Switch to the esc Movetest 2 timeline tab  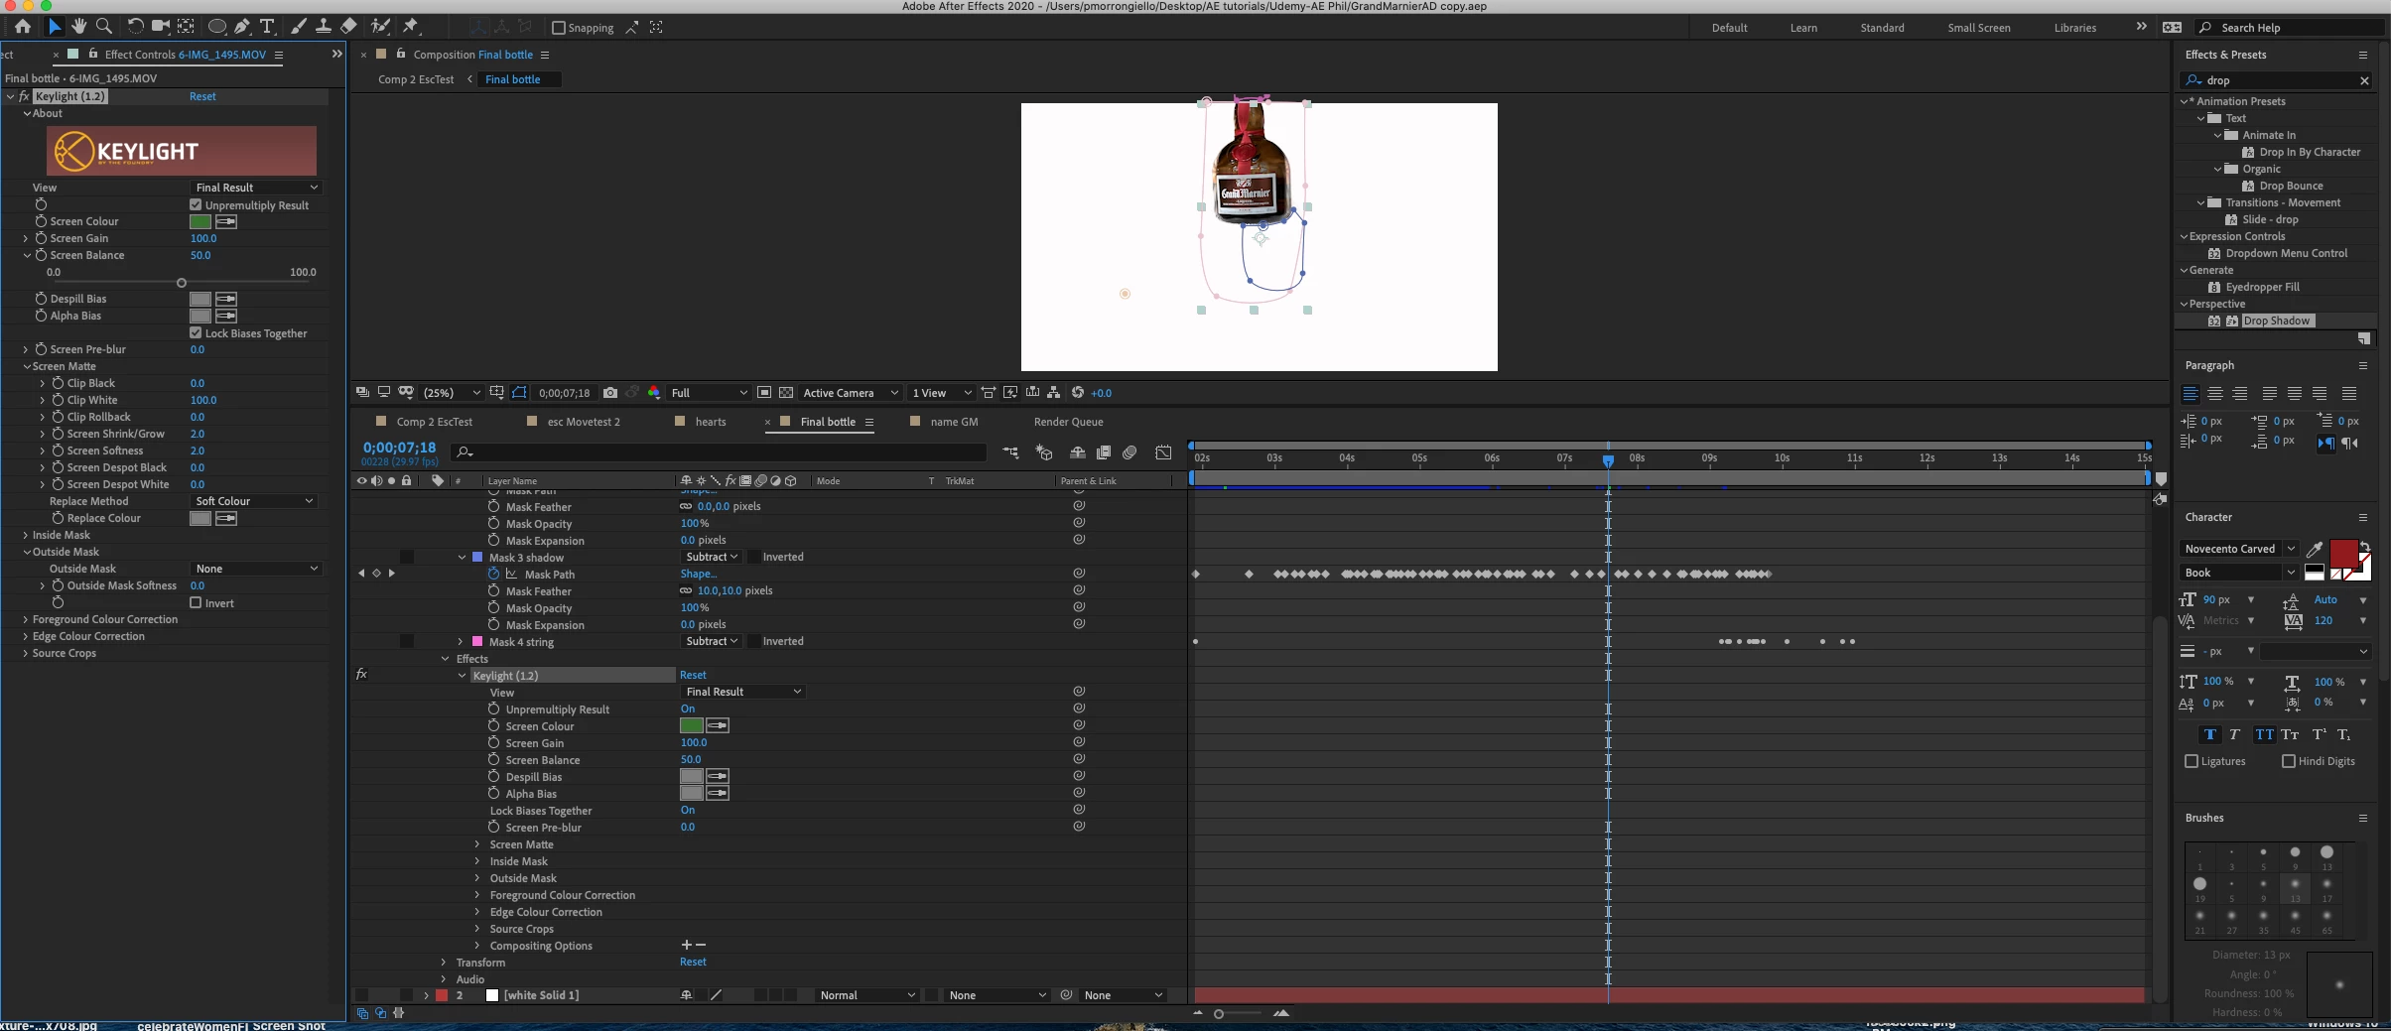pyautogui.click(x=584, y=422)
